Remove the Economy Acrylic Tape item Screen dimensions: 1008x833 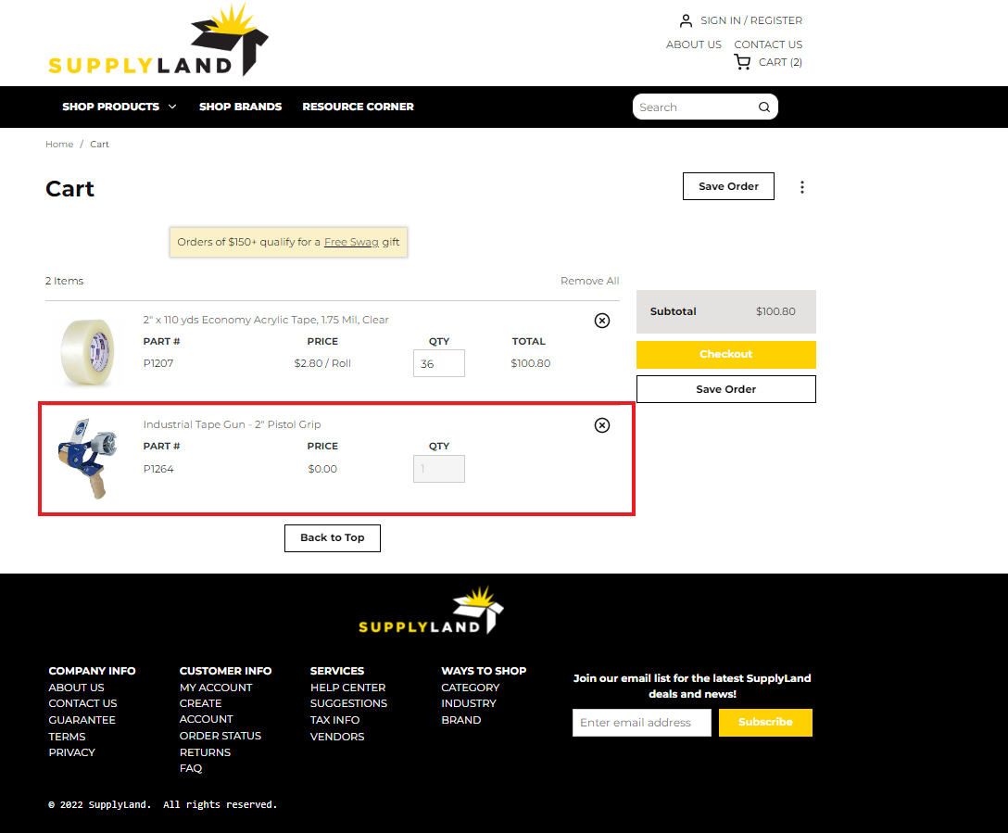602,321
